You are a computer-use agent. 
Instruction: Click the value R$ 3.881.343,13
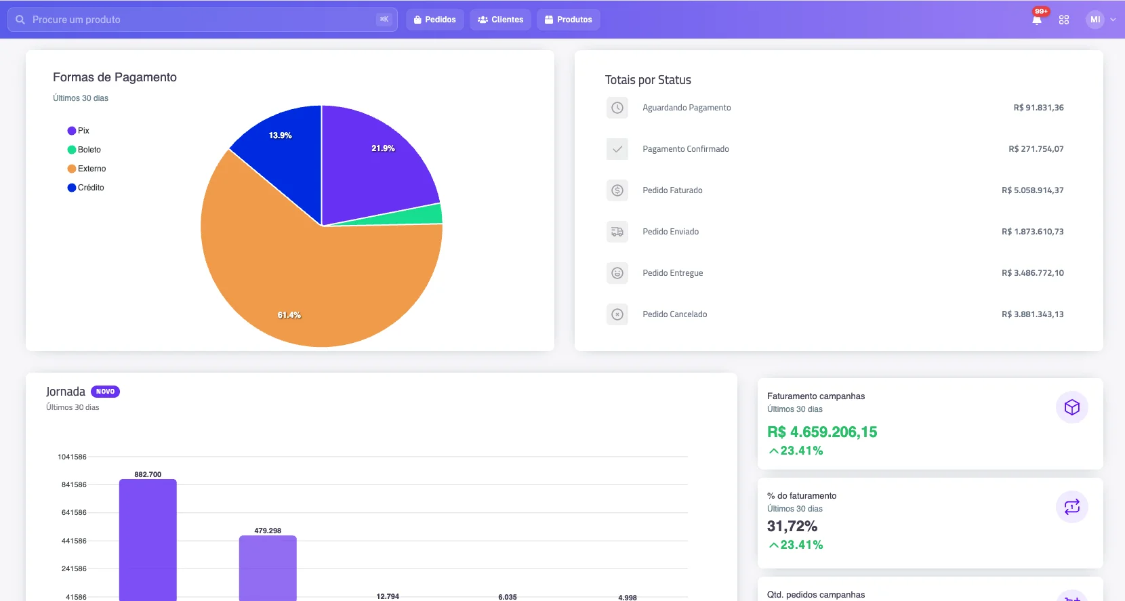pos(1032,314)
